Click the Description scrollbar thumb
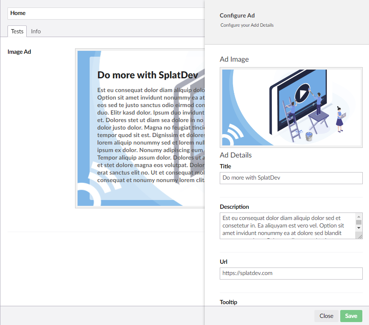The width and height of the screenshot is (369, 325). coord(359,222)
